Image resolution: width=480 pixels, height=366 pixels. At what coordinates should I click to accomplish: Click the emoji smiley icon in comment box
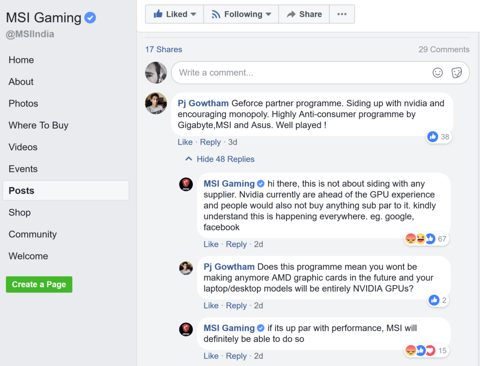coord(437,73)
